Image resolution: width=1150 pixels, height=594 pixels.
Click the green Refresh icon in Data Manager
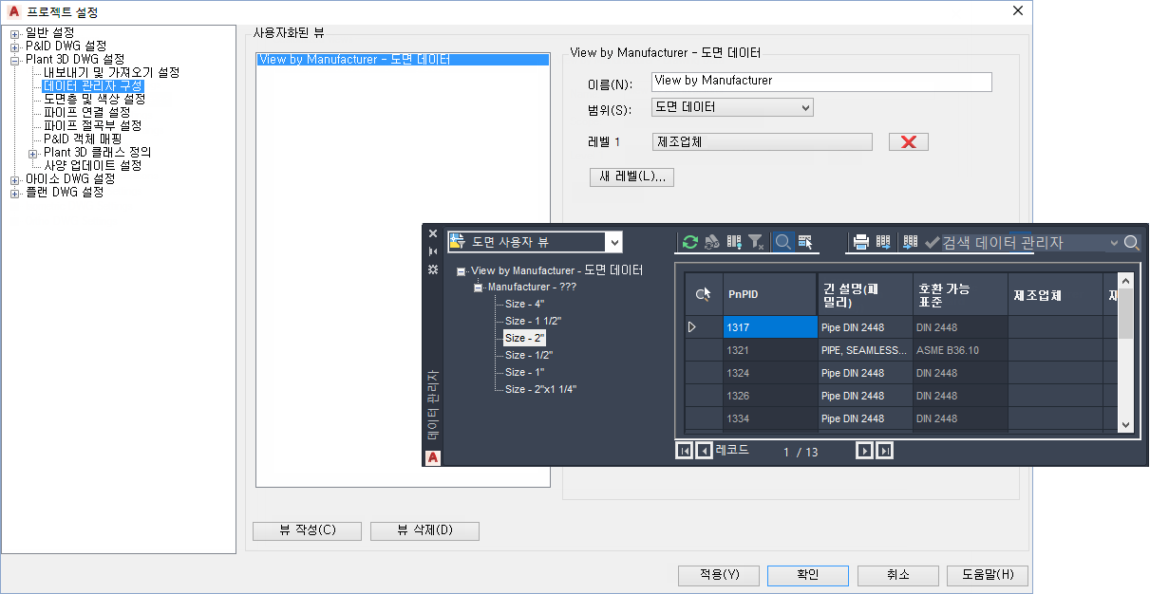point(689,242)
